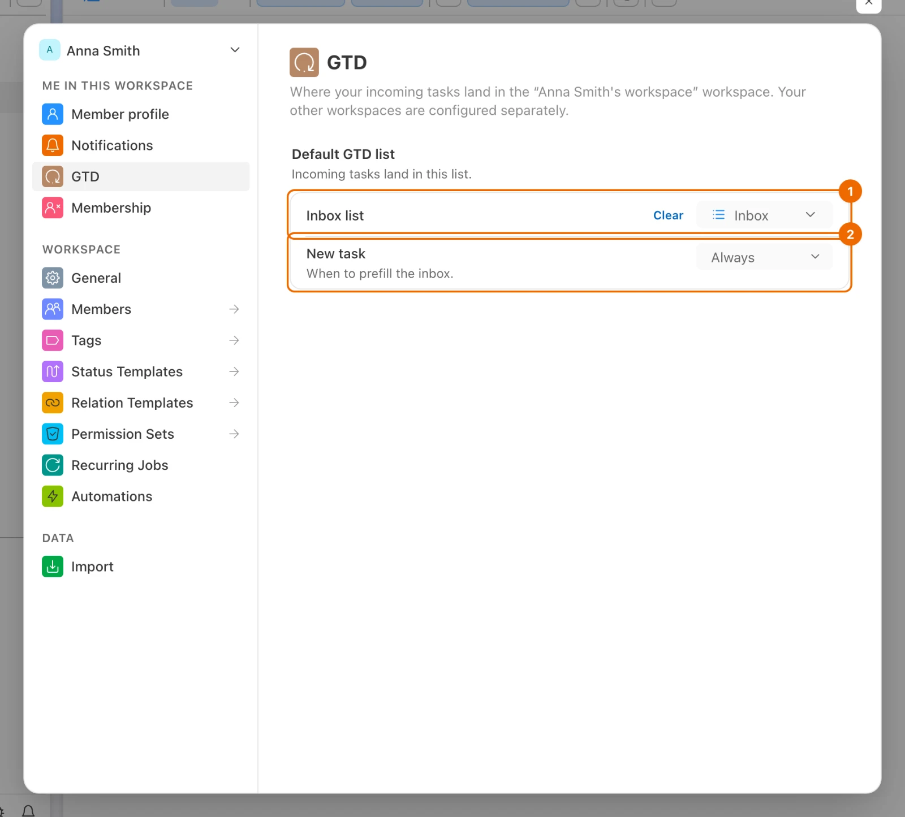The height and width of the screenshot is (817, 905).
Task: Select the Membership settings page
Action: click(141, 208)
